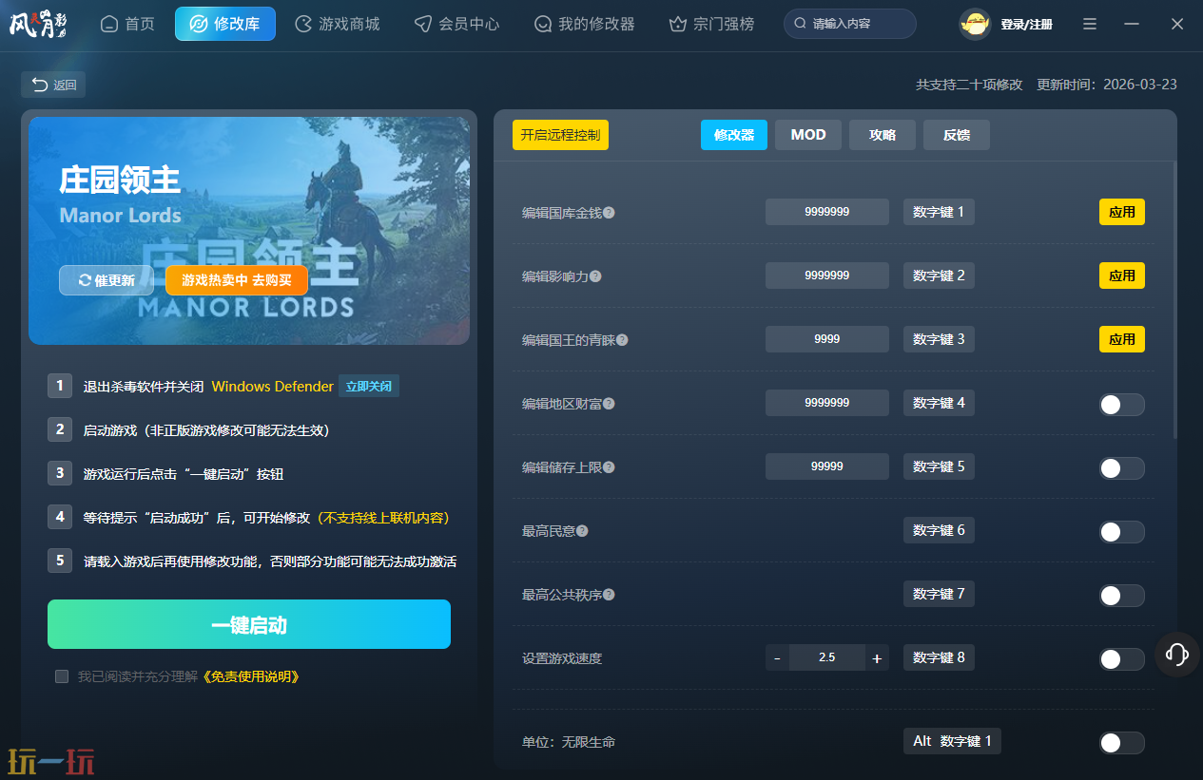Click the 编辑国库金钱 value field
The width and height of the screenshot is (1203, 780).
coord(827,212)
